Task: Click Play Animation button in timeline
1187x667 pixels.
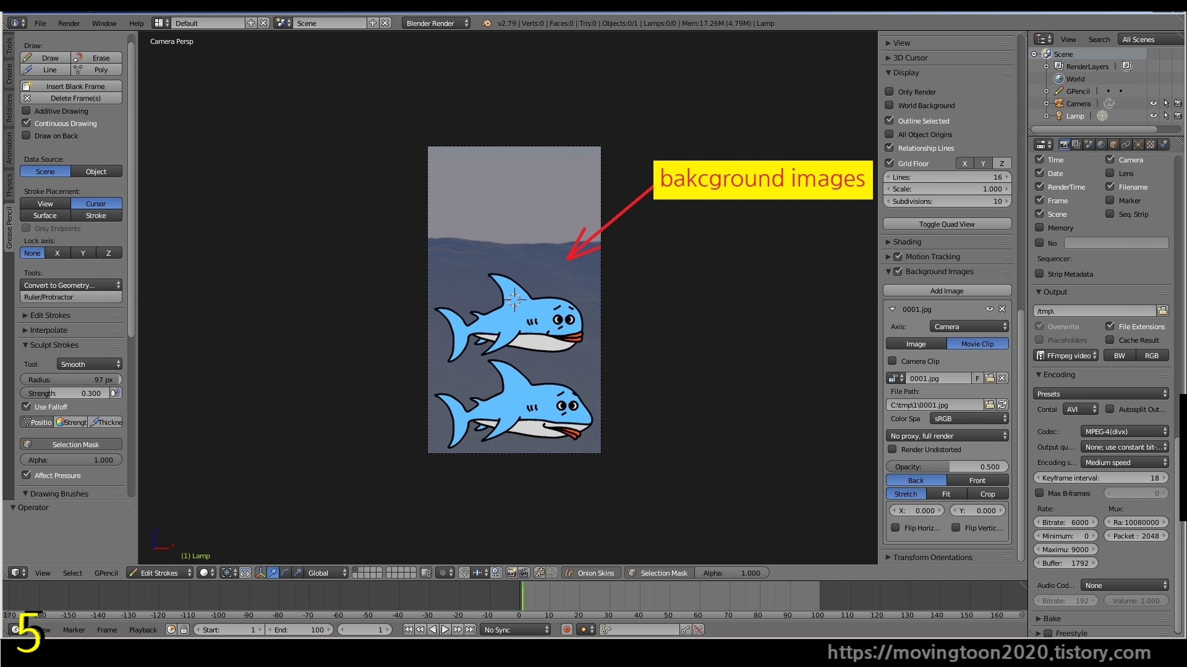Action: click(445, 629)
